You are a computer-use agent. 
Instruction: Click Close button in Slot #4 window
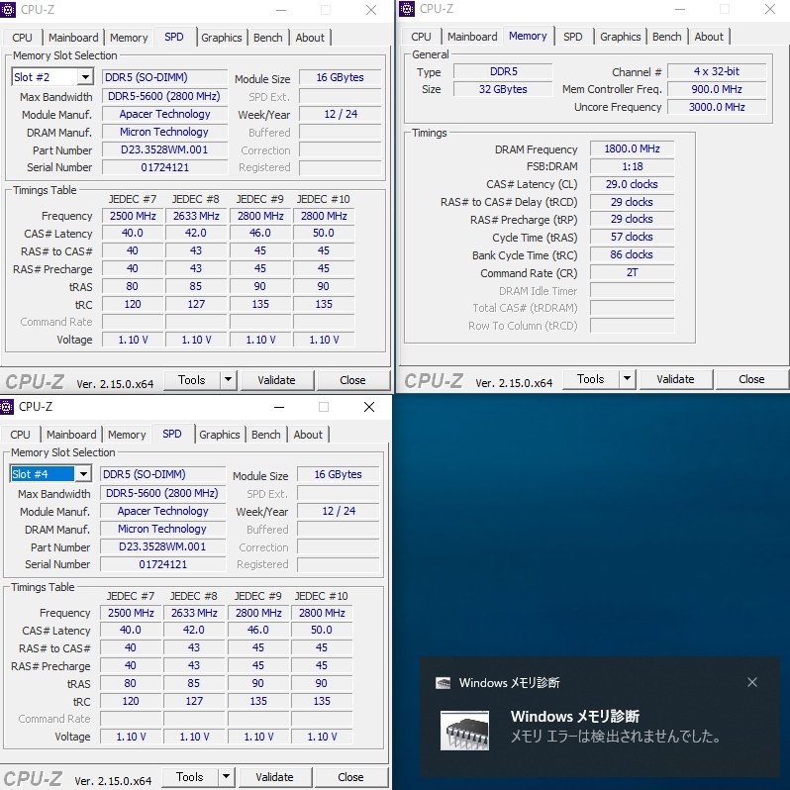350,777
